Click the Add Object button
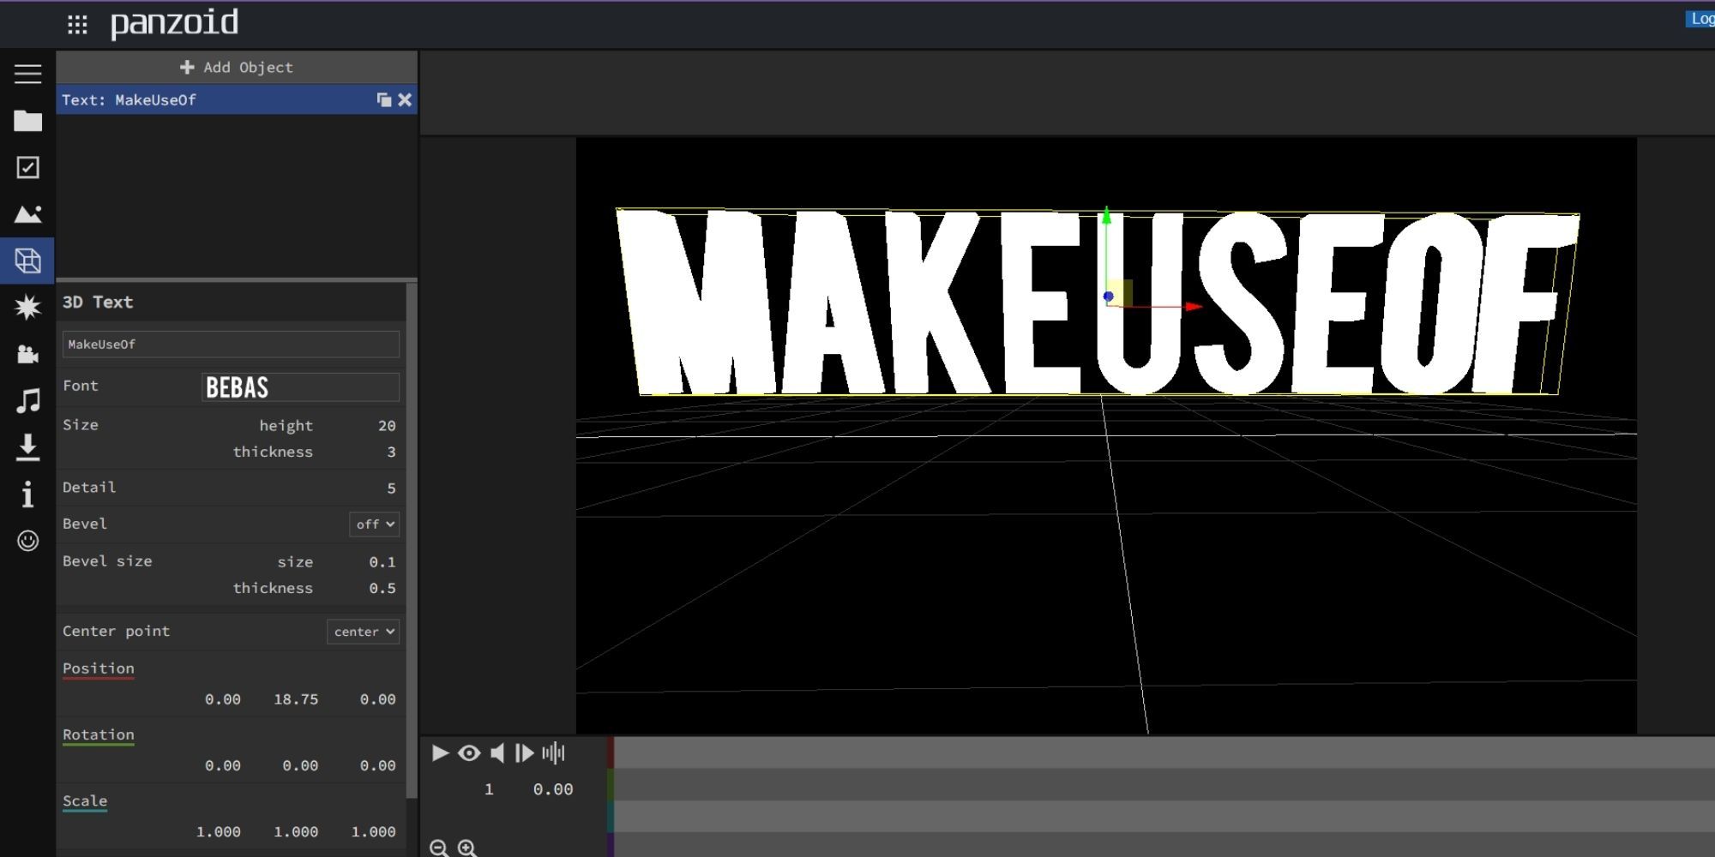The width and height of the screenshot is (1715, 857). pyautogui.click(x=237, y=67)
